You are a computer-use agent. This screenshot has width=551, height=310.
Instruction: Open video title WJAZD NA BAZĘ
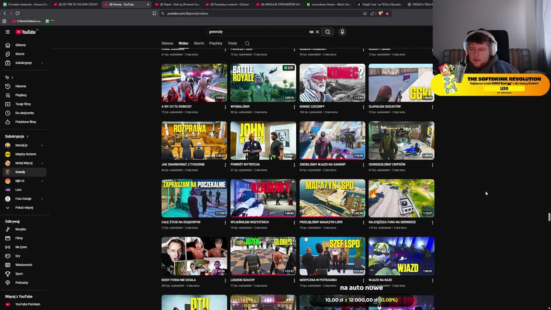[x=380, y=280]
